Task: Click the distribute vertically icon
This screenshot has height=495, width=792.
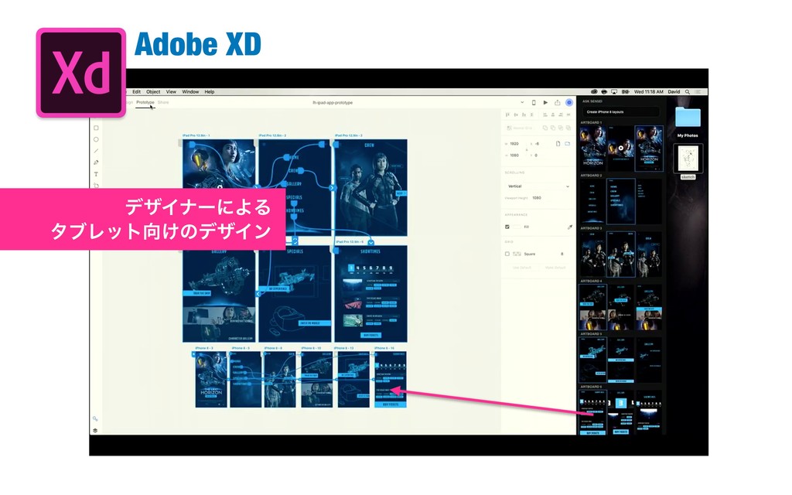Action: tap(531, 115)
